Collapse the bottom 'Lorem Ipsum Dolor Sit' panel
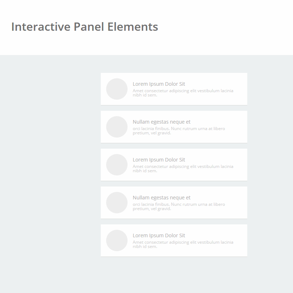 (159, 235)
